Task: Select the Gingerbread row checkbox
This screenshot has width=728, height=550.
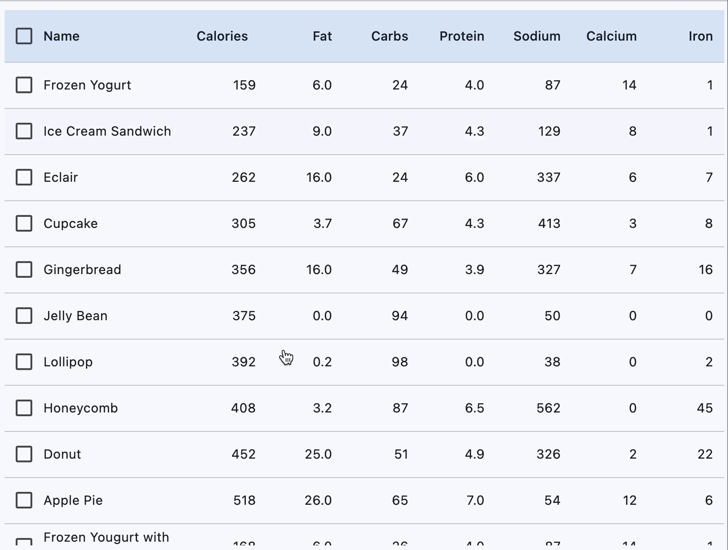Action: pyautogui.click(x=24, y=269)
